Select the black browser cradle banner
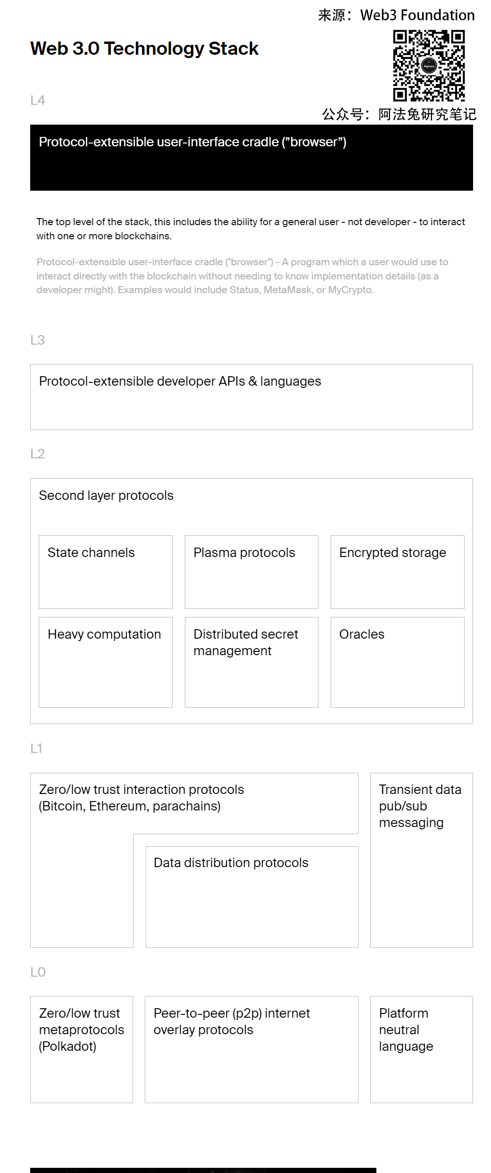Screen dimensions: 491x1173 pyautogui.click(x=251, y=158)
